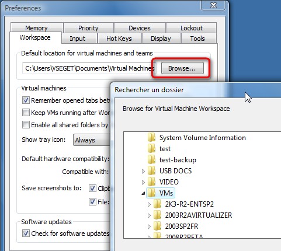281x251 pixels.
Task: Toggle Check for software updates checkbox
Action: (x=26, y=233)
